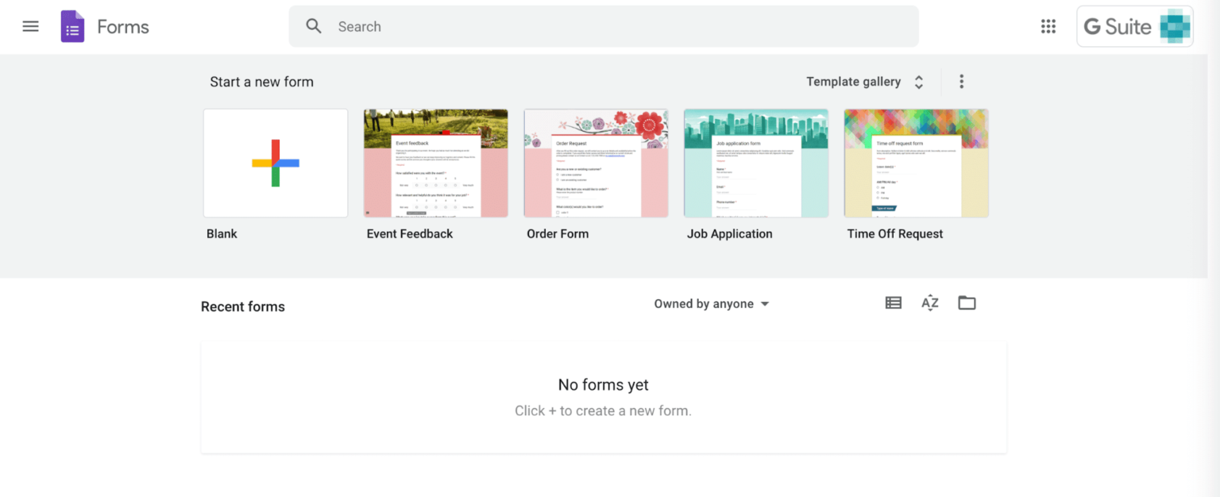
Task: Click the hamburger main menu icon
Action: pyautogui.click(x=30, y=25)
